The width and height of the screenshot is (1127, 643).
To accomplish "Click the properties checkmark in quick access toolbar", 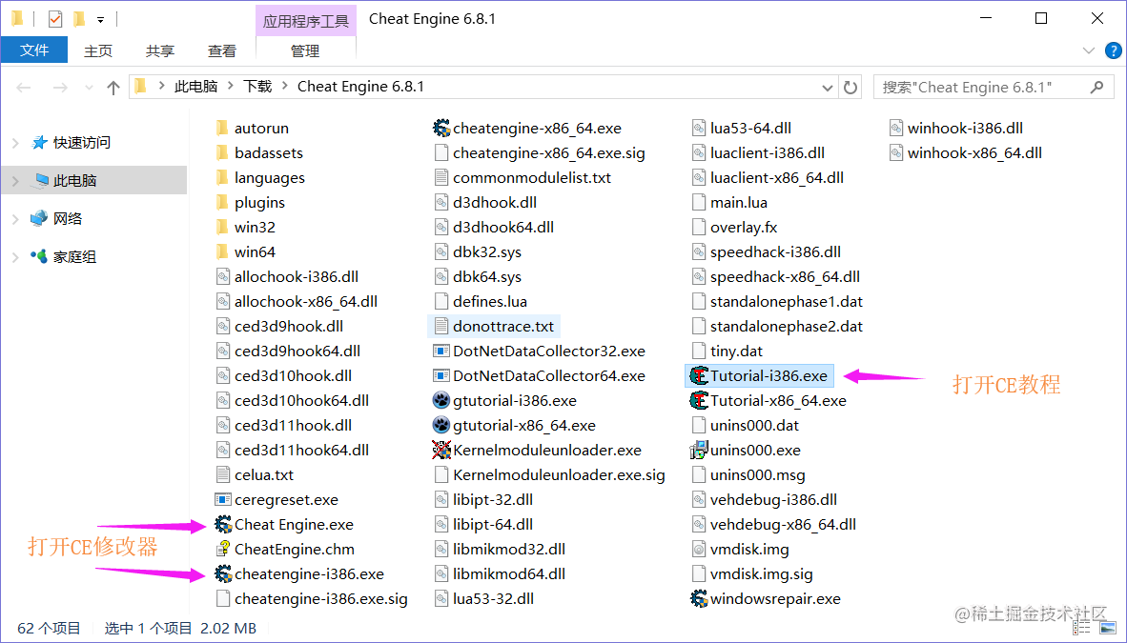I will [x=55, y=19].
